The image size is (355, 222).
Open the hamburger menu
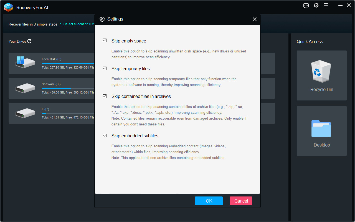(326, 5)
